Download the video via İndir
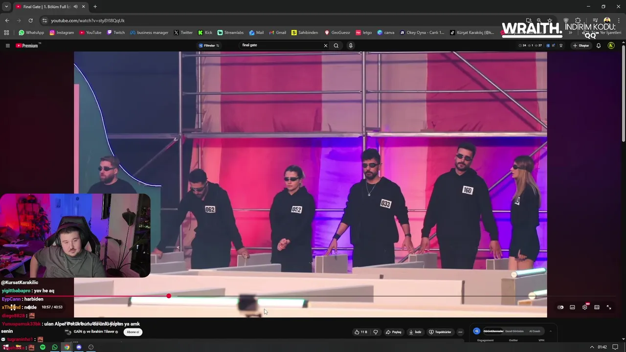The width and height of the screenshot is (626, 352). 415,332
